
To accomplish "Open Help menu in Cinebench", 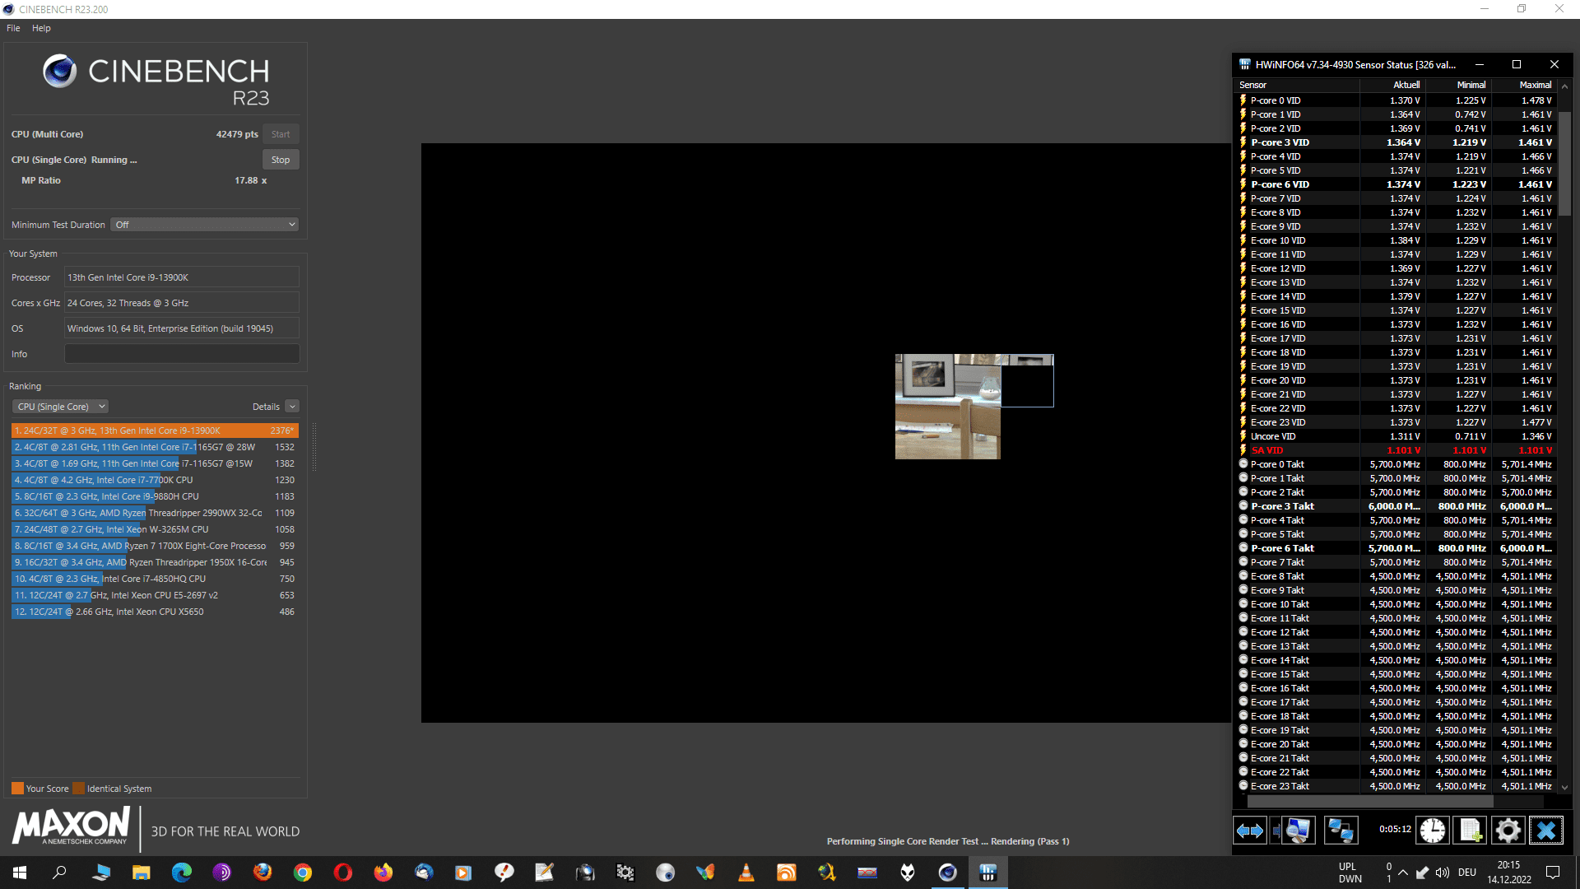I will click(x=41, y=28).
